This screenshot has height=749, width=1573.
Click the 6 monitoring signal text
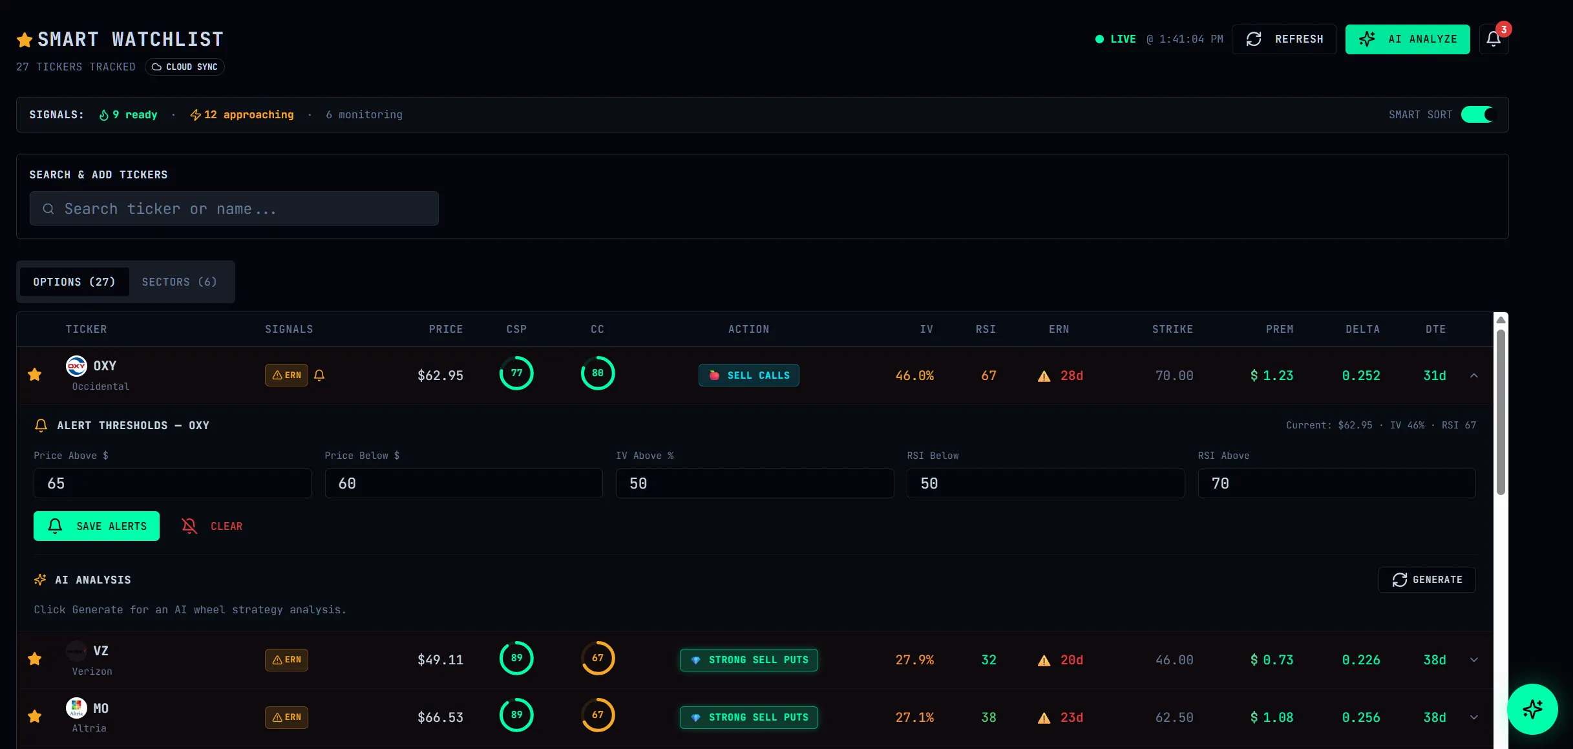click(x=364, y=115)
